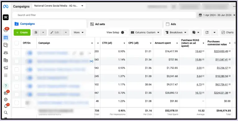Switch off campaign toggle in $20,890.13 row
The width and height of the screenshot is (238, 121).
pyautogui.click(x=30, y=94)
